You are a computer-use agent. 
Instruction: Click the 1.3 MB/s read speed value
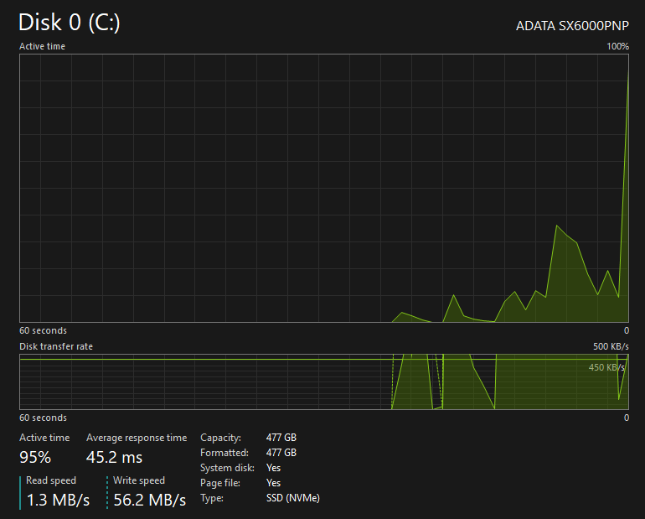tap(58, 500)
